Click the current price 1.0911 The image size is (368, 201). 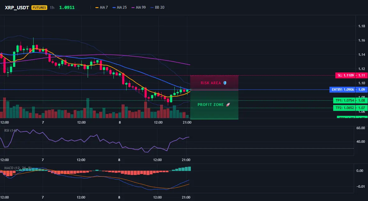[67, 7]
